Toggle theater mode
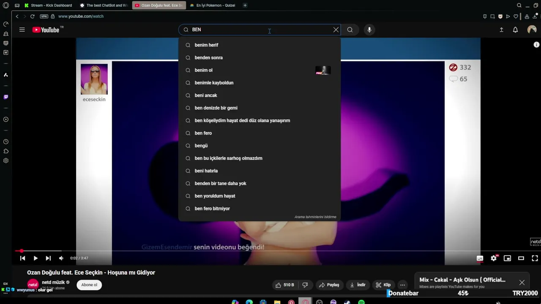This screenshot has width=541, height=304. coord(521,258)
